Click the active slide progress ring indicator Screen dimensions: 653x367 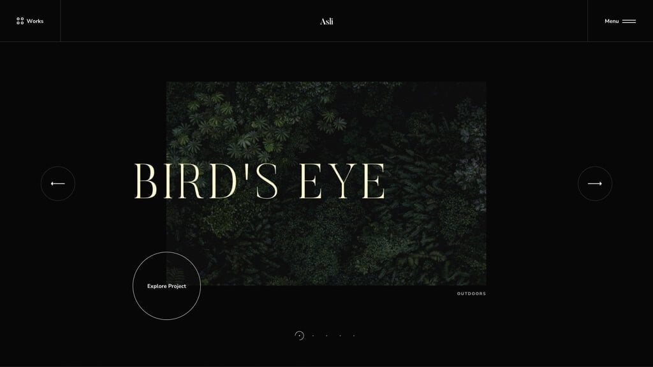tap(299, 336)
